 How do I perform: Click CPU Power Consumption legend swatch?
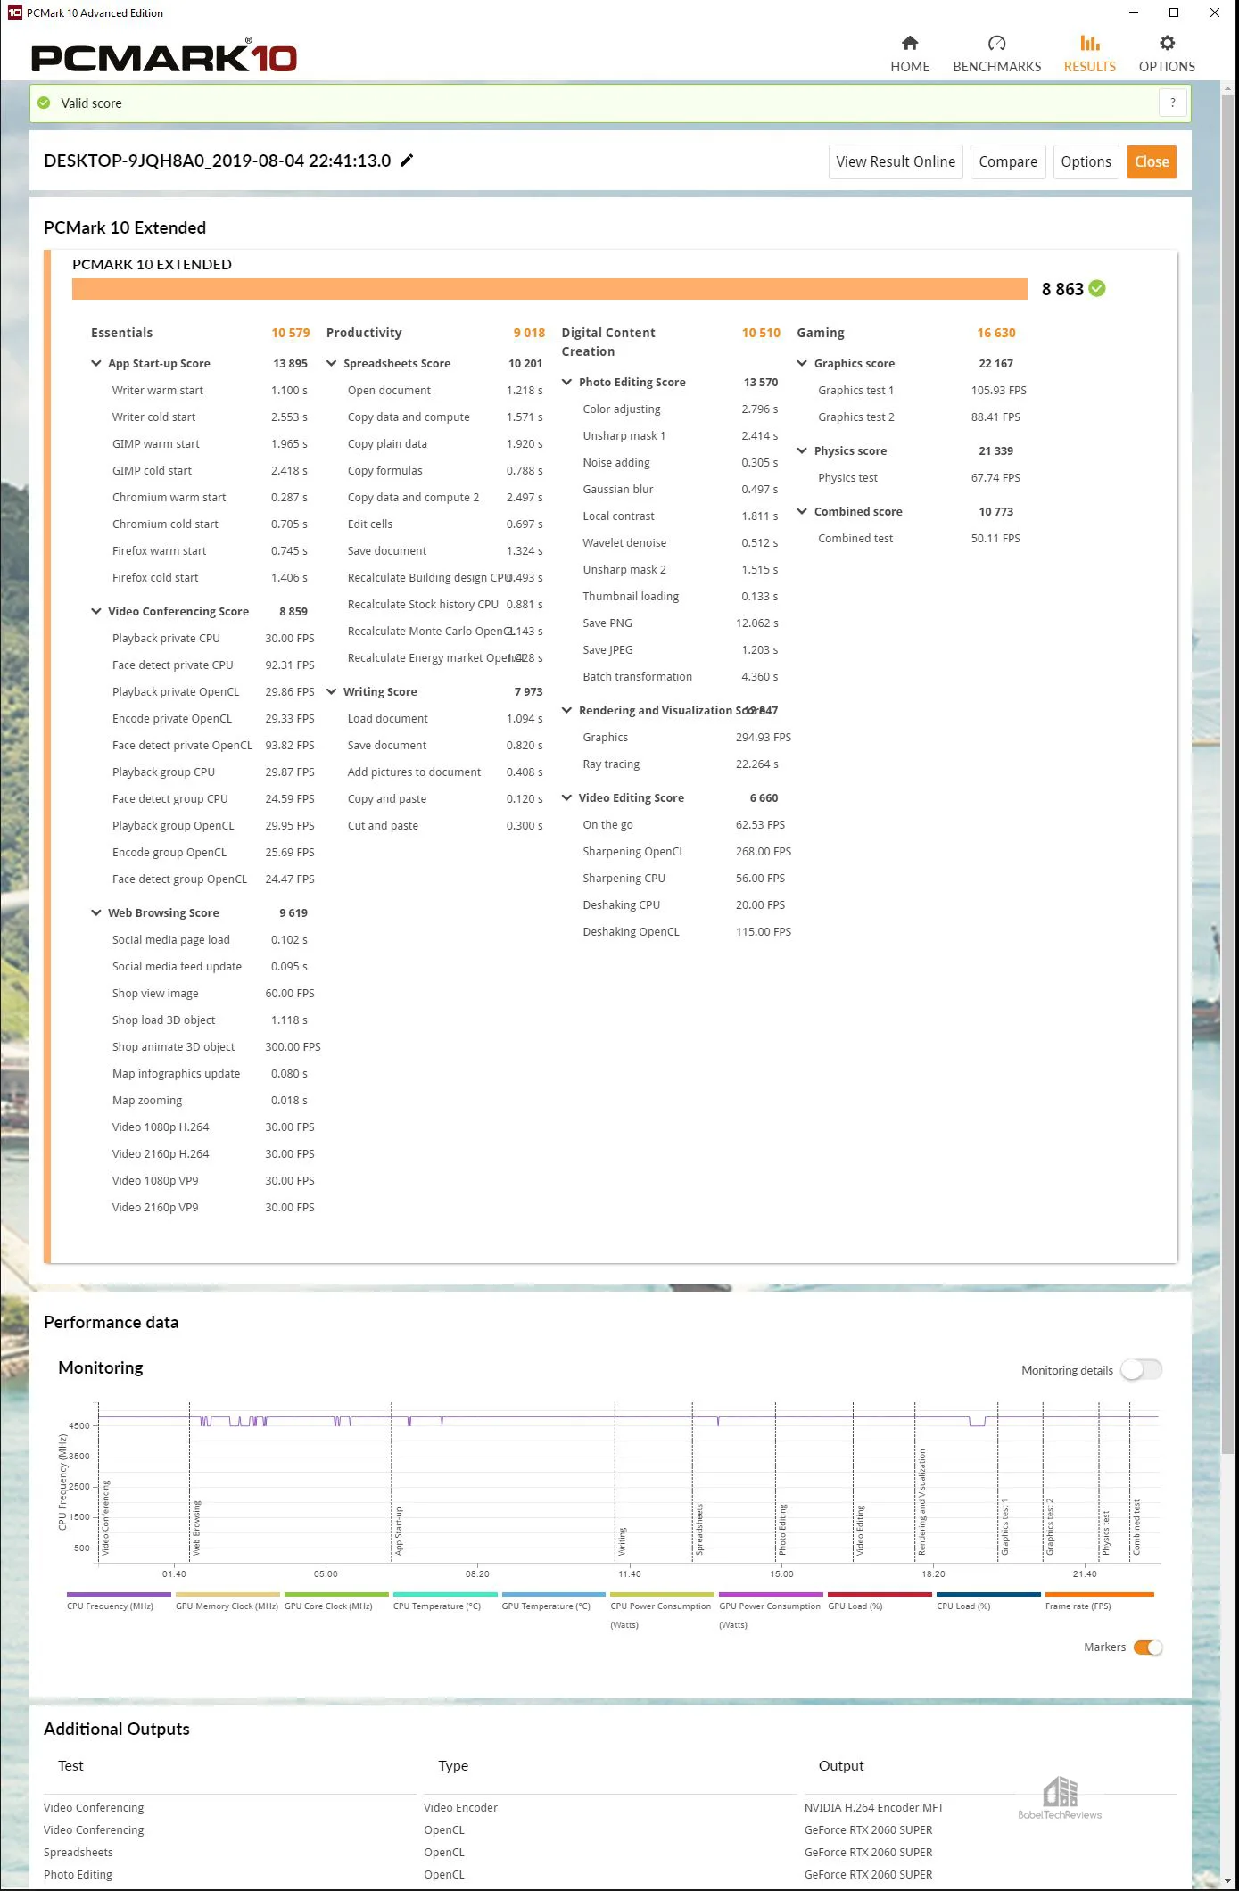663,1594
